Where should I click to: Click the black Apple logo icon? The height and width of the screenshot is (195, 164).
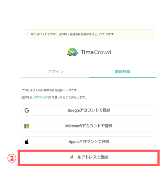pos(27,142)
